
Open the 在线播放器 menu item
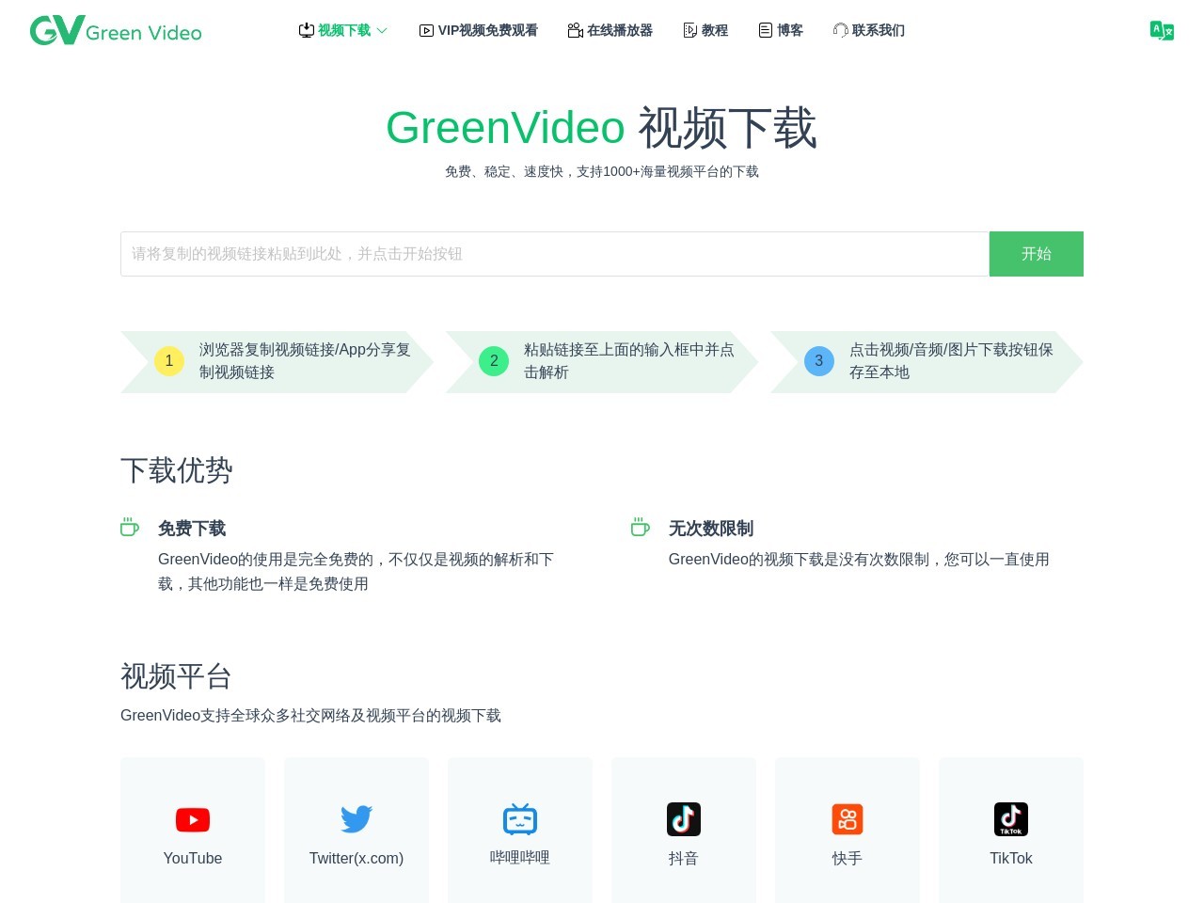(610, 31)
